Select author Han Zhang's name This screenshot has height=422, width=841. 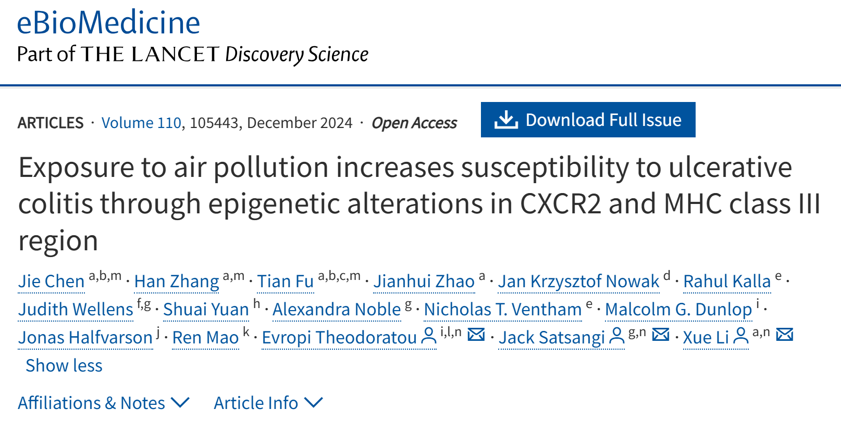(177, 281)
